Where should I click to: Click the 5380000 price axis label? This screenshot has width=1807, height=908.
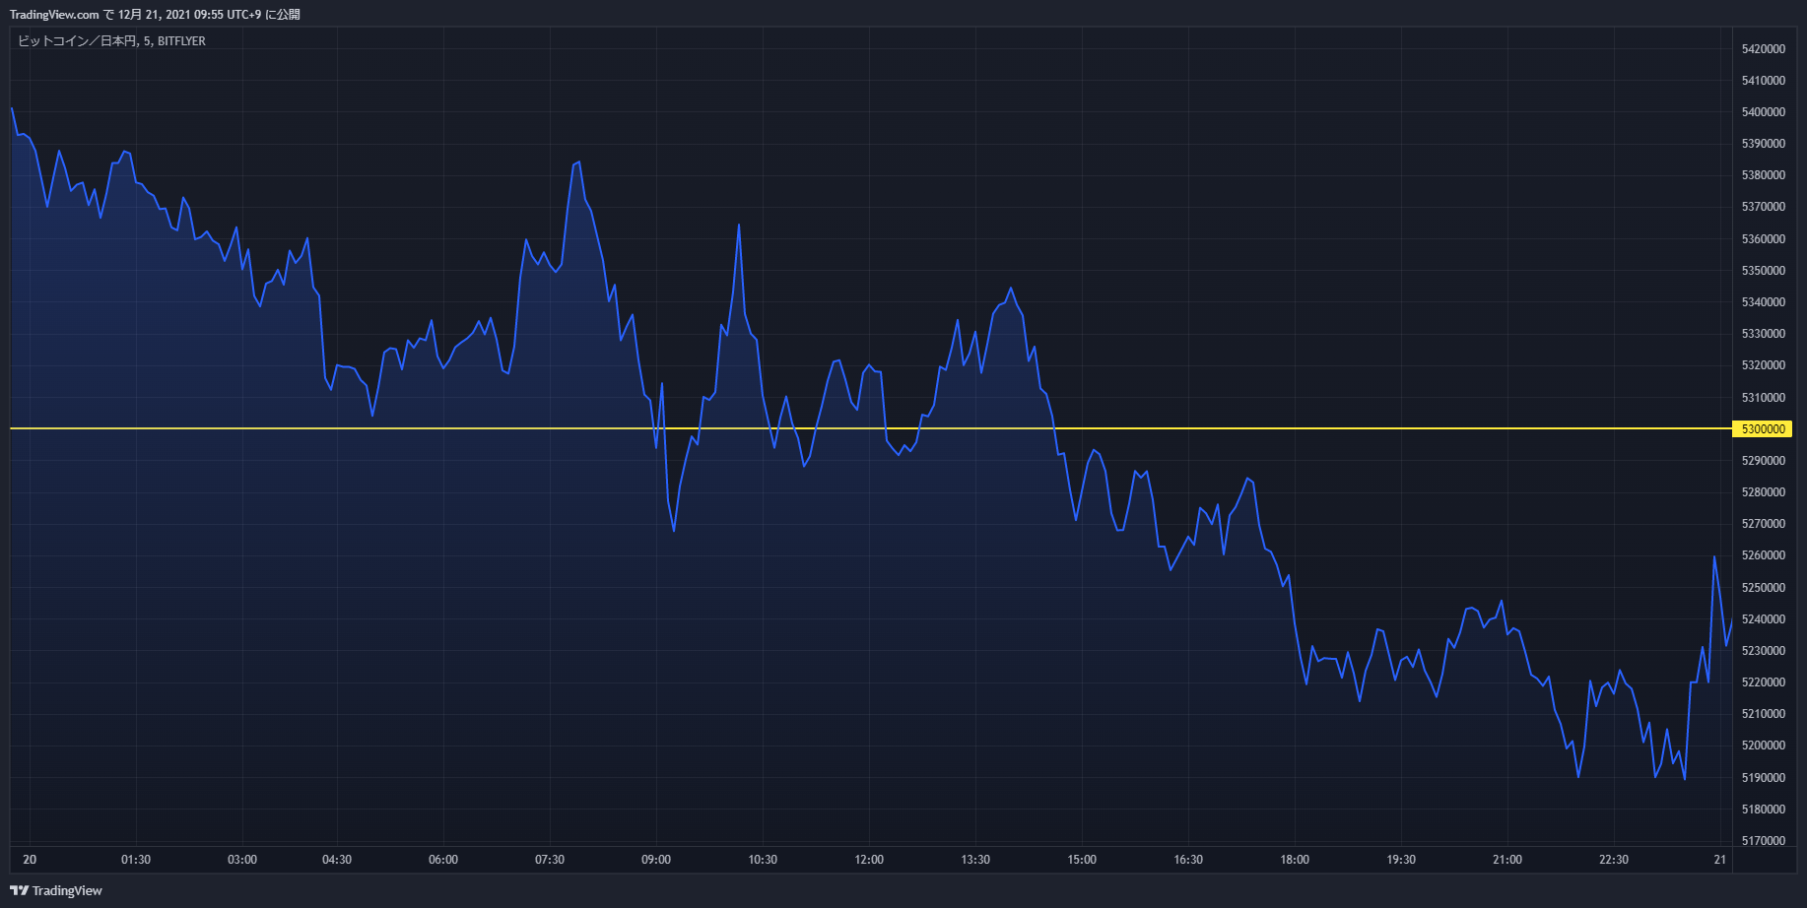tap(1764, 175)
